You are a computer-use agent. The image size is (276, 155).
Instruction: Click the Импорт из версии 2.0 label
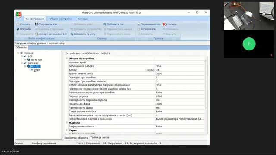(x=53, y=34)
